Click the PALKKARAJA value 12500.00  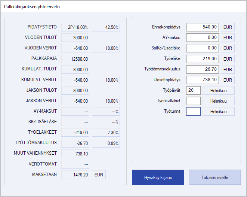coord(75,59)
